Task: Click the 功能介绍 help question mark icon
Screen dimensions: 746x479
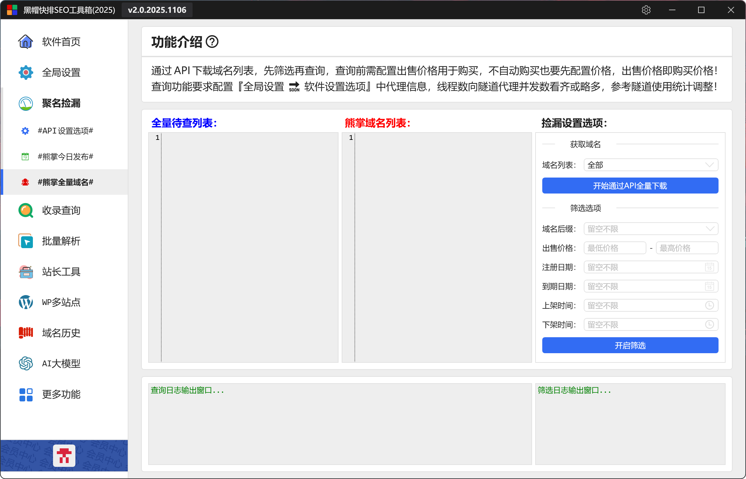Action: click(x=212, y=42)
